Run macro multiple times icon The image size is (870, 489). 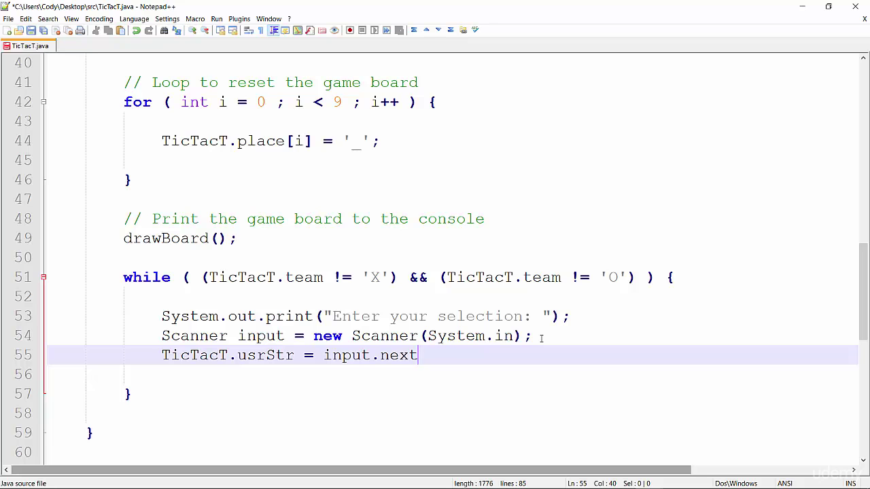(x=387, y=30)
